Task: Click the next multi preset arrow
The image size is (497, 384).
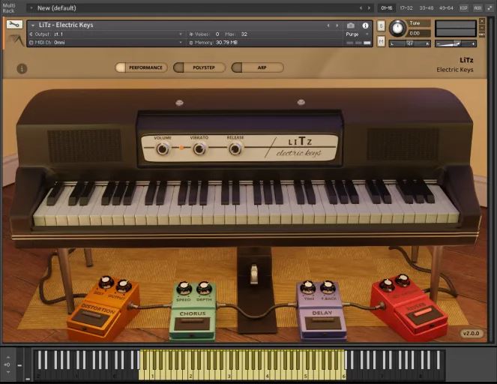Action: tap(369, 8)
